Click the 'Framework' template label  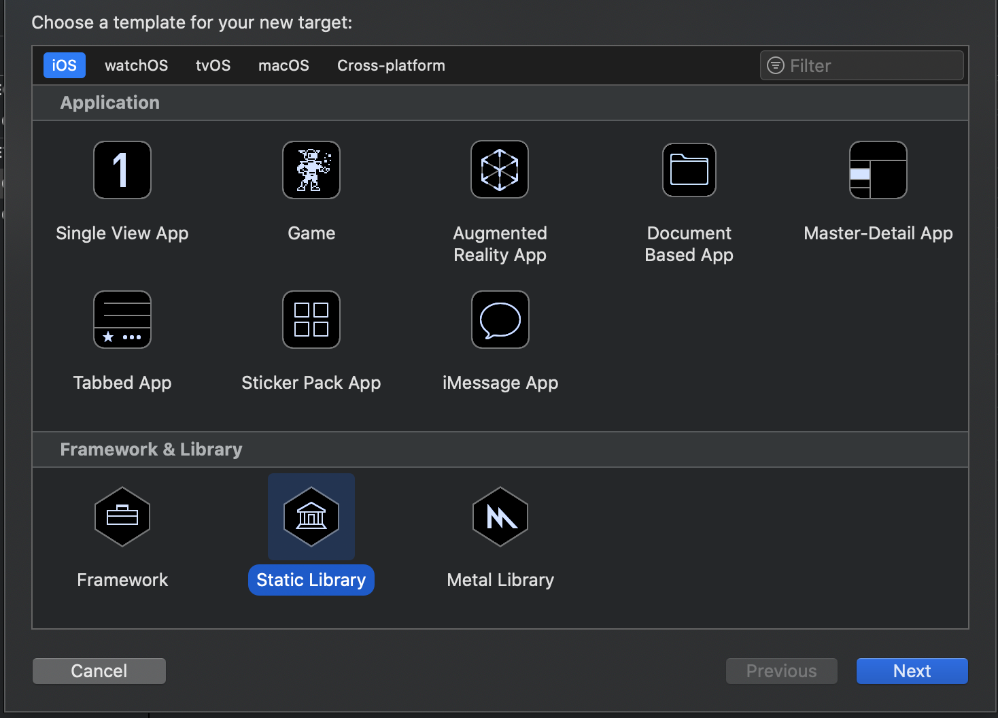click(122, 580)
